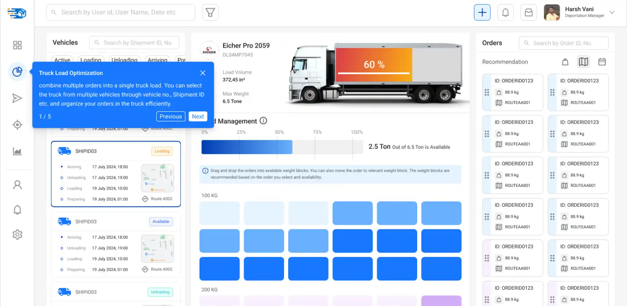Click the 200 KG section label
The image size is (627, 306).
pos(210,290)
